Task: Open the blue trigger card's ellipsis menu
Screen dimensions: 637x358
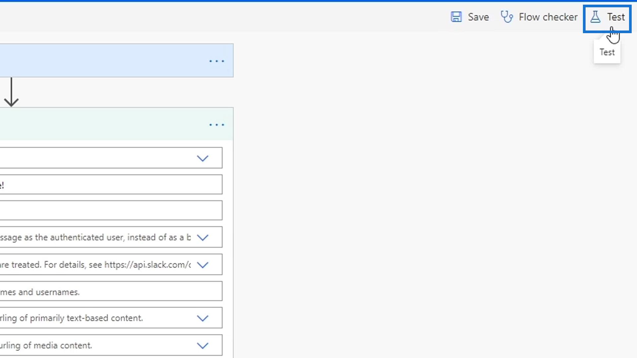Action: [x=217, y=61]
